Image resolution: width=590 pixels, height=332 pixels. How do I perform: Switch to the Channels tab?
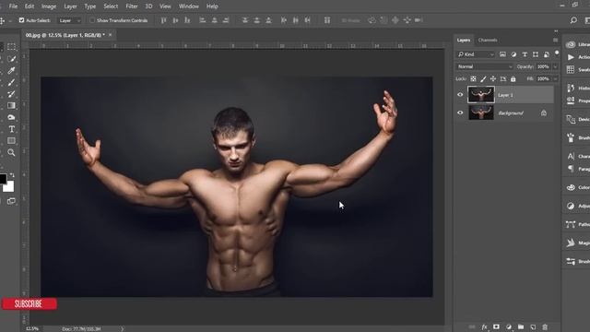coord(488,40)
